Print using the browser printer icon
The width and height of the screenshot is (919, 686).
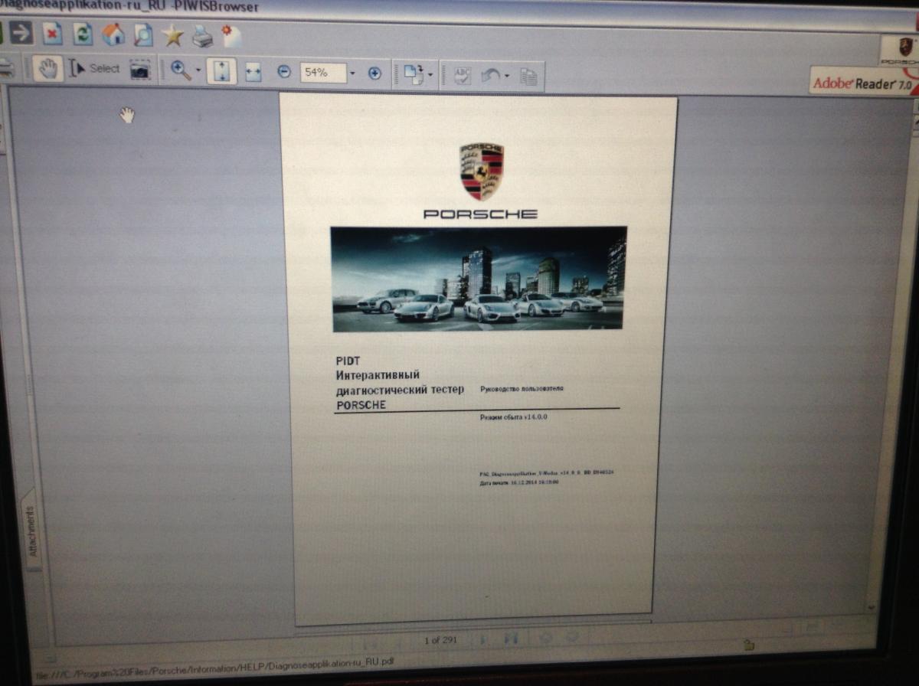pyautogui.click(x=202, y=35)
